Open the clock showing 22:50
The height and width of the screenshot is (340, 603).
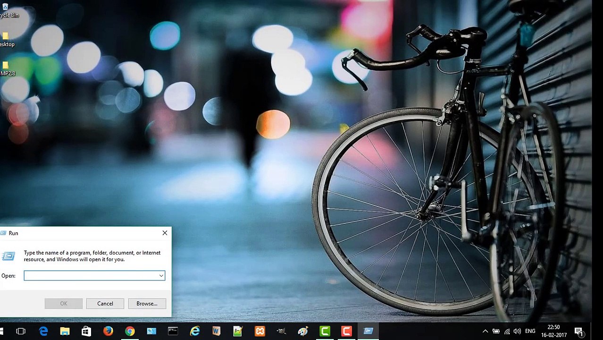tap(554, 331)
